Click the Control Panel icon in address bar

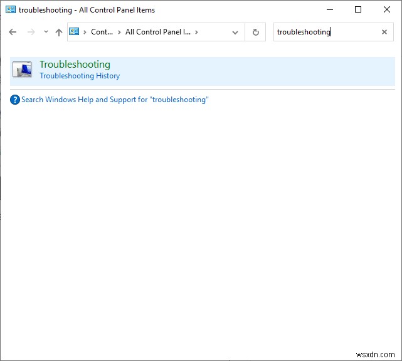pyautogui.click(x=74, y=31)
